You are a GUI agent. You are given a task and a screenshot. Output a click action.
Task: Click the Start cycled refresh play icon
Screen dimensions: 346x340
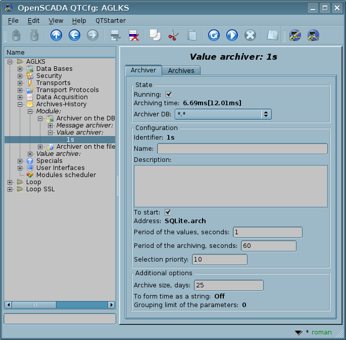coord(232,35)
